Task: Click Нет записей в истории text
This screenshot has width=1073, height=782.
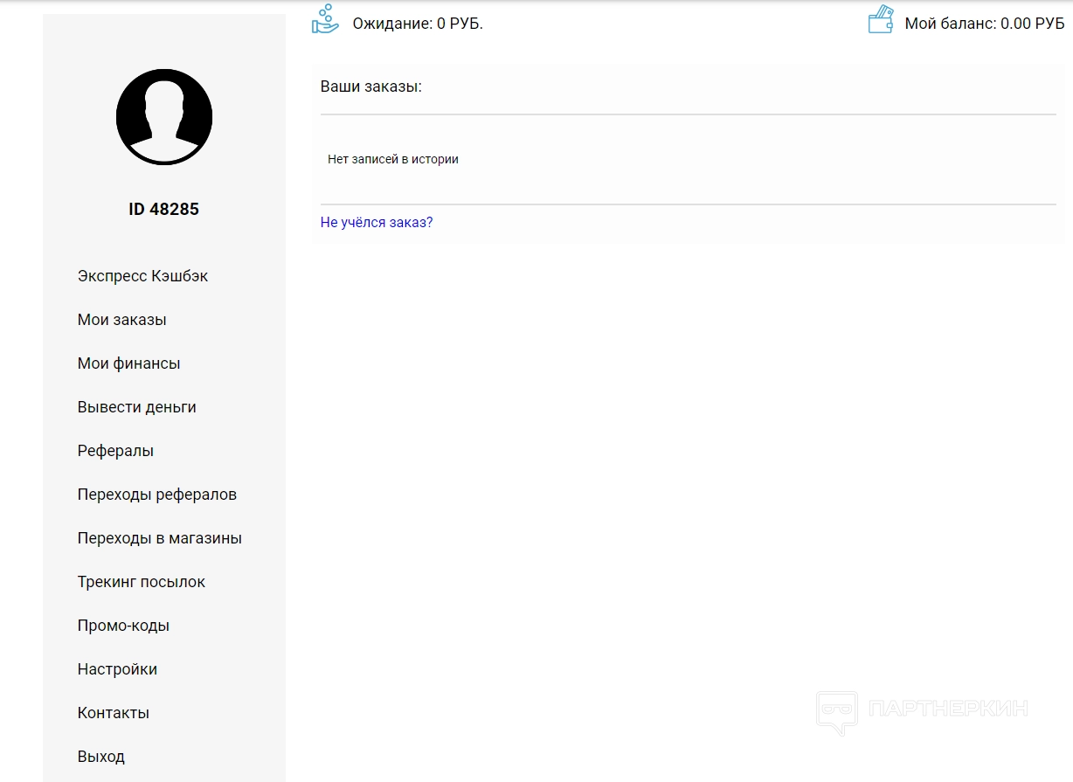Action: [x=393, y=159]
